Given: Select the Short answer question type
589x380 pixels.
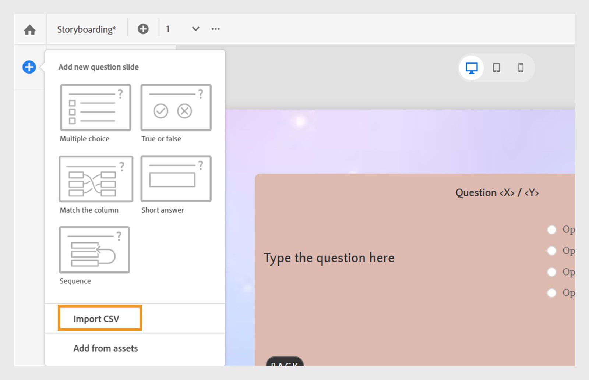Looking at the screenshot, I should 176,179.
